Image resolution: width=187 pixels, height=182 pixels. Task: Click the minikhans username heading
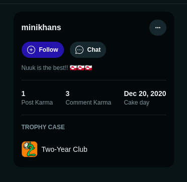41,28
